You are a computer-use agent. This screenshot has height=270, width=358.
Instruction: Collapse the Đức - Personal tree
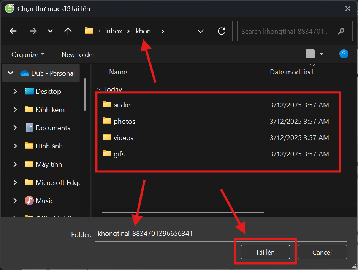pyautogui.click(x=11, y=73)
